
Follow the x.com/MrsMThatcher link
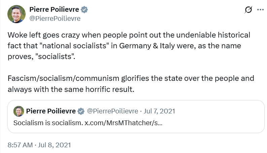point(123,123)
